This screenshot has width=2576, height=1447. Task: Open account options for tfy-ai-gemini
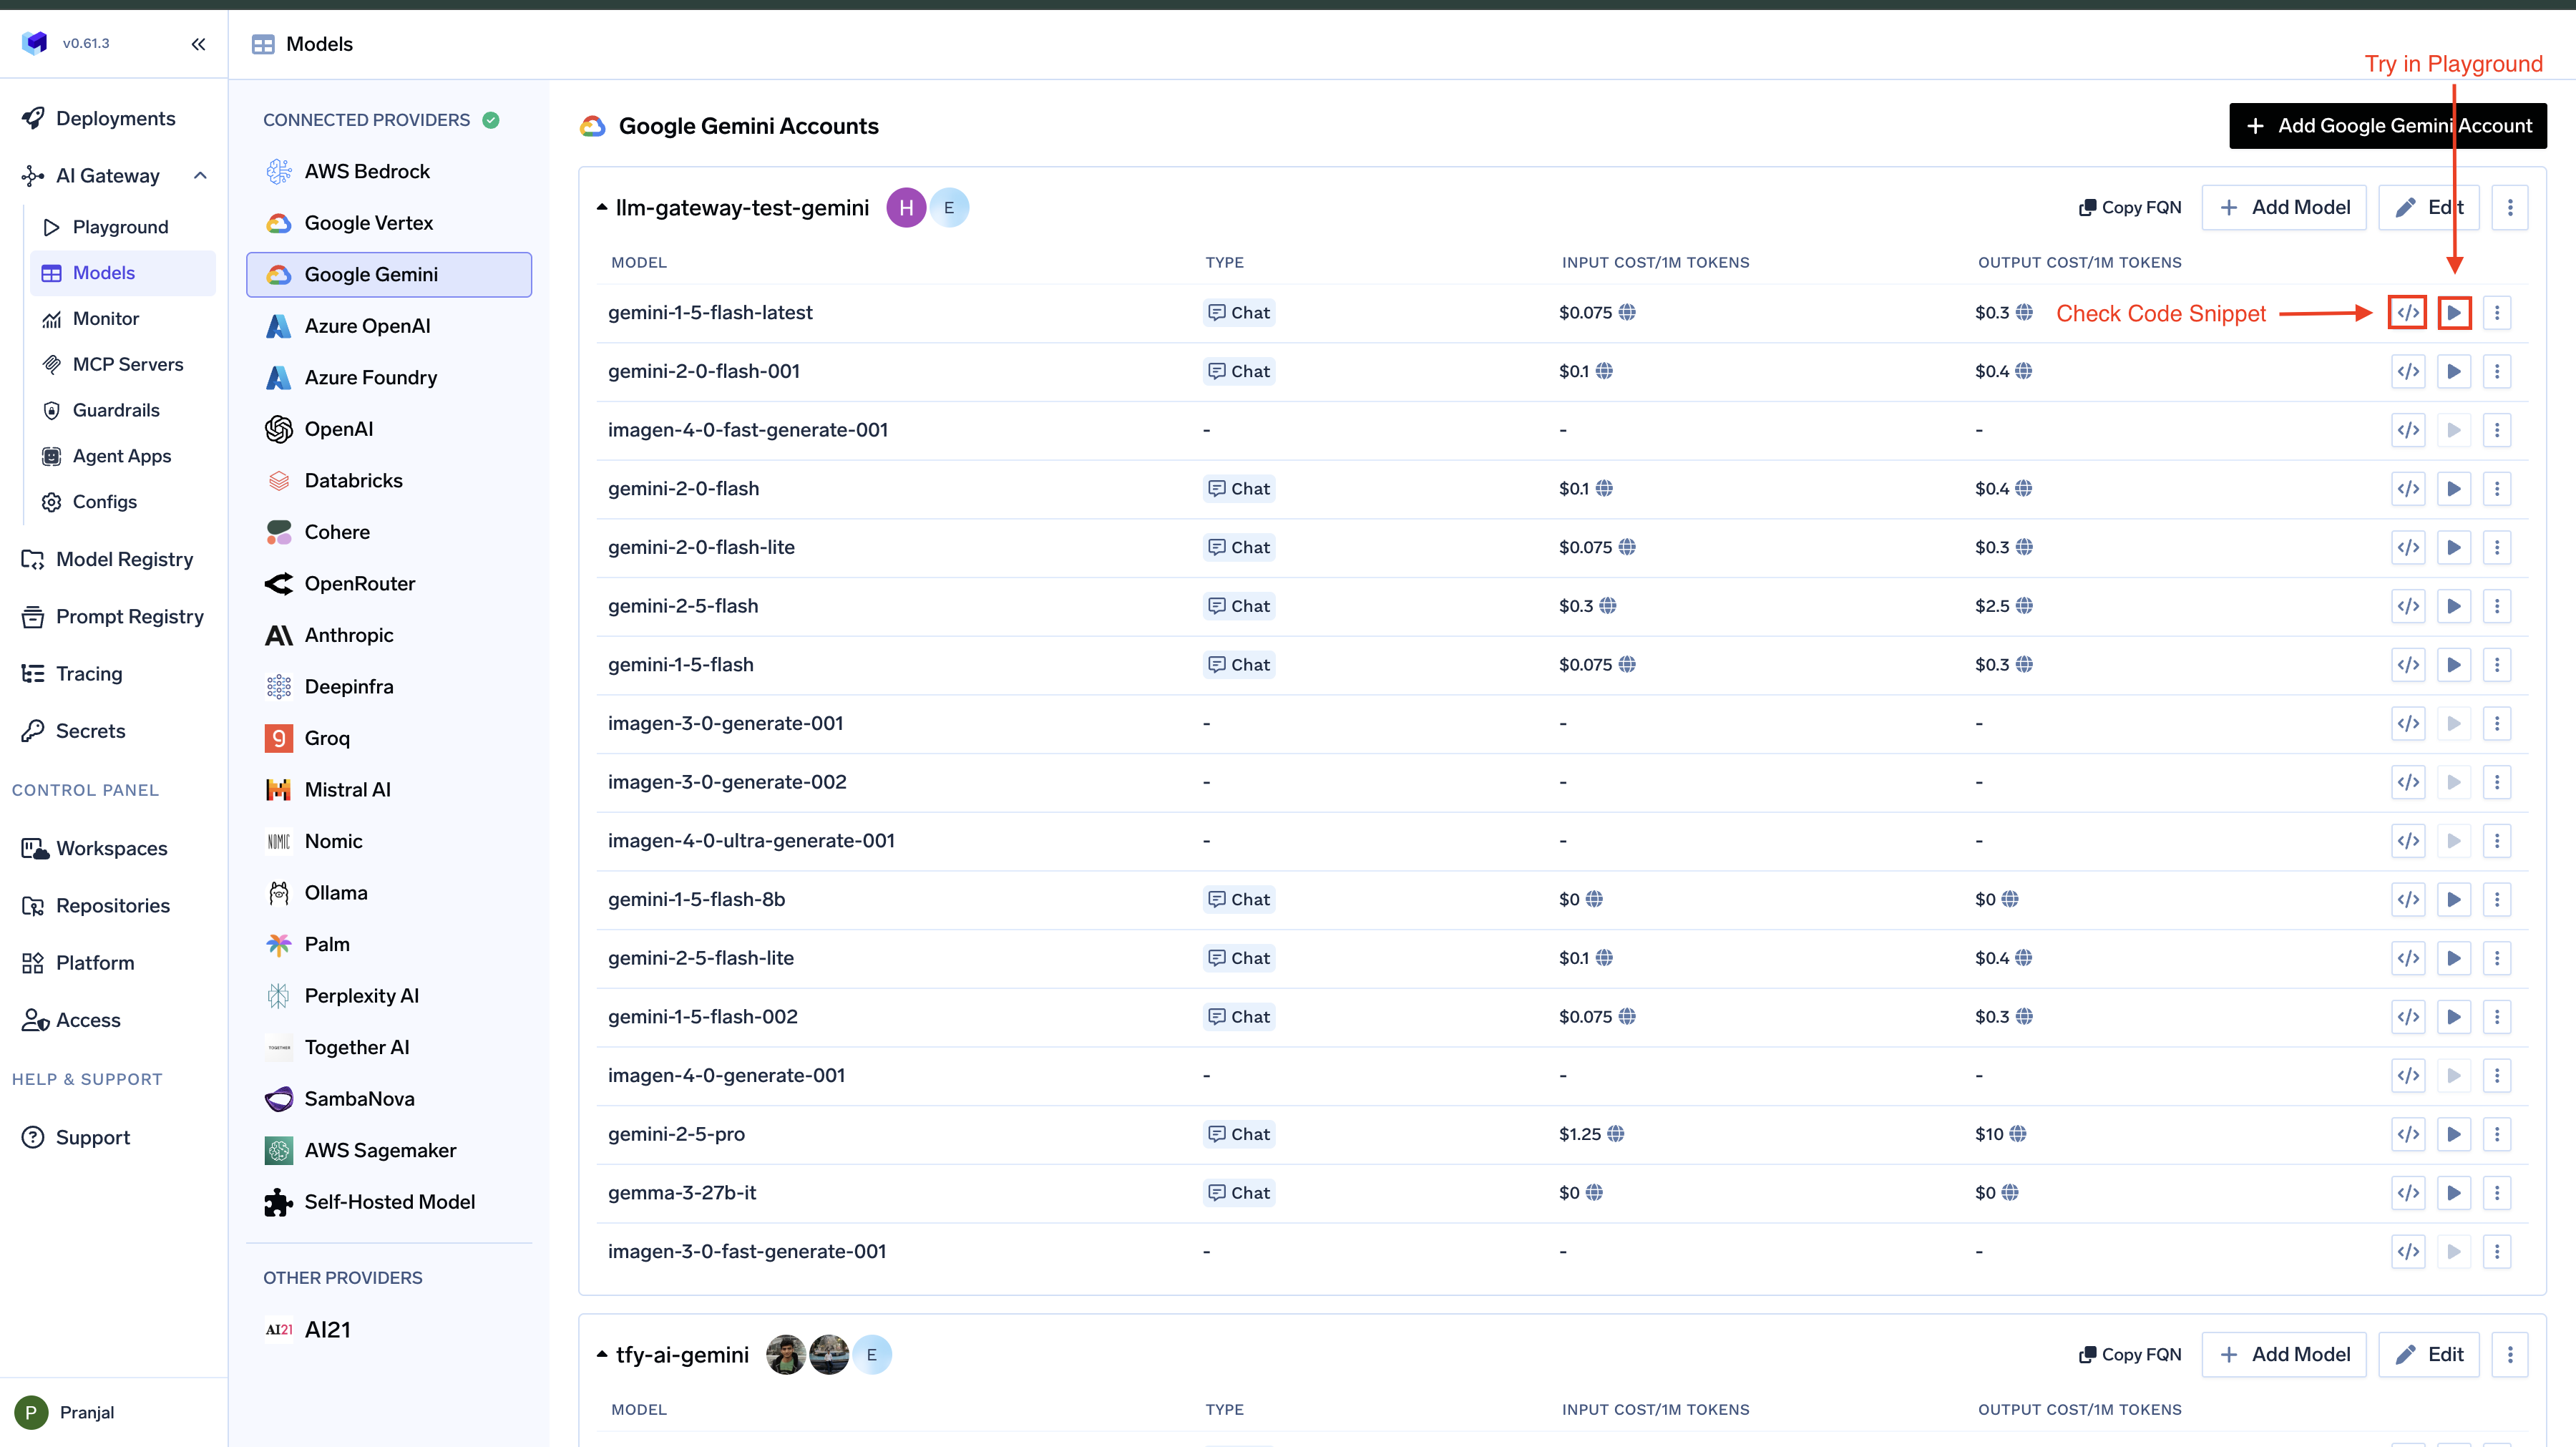(2510, 1355)
